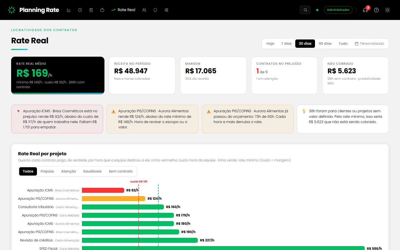Filter projects by Sem contrato

click(121, 171)
